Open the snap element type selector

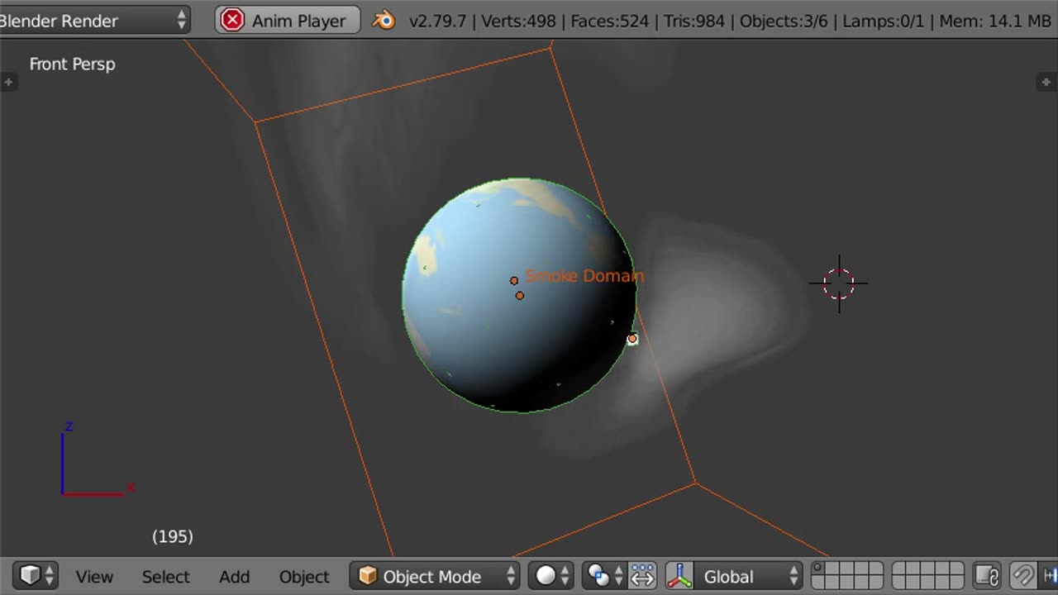pos(1048,576)
